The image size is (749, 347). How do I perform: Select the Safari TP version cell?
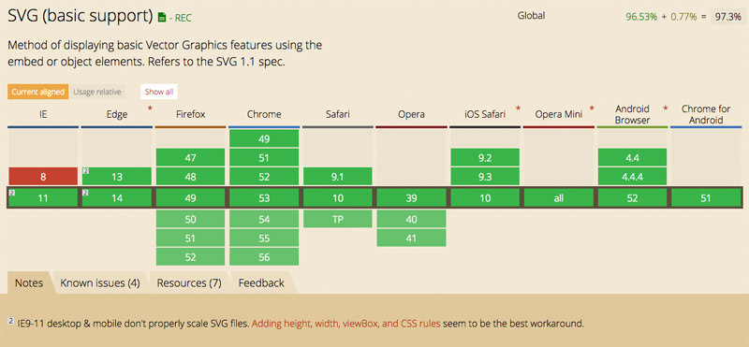click(x=337, y=219)
